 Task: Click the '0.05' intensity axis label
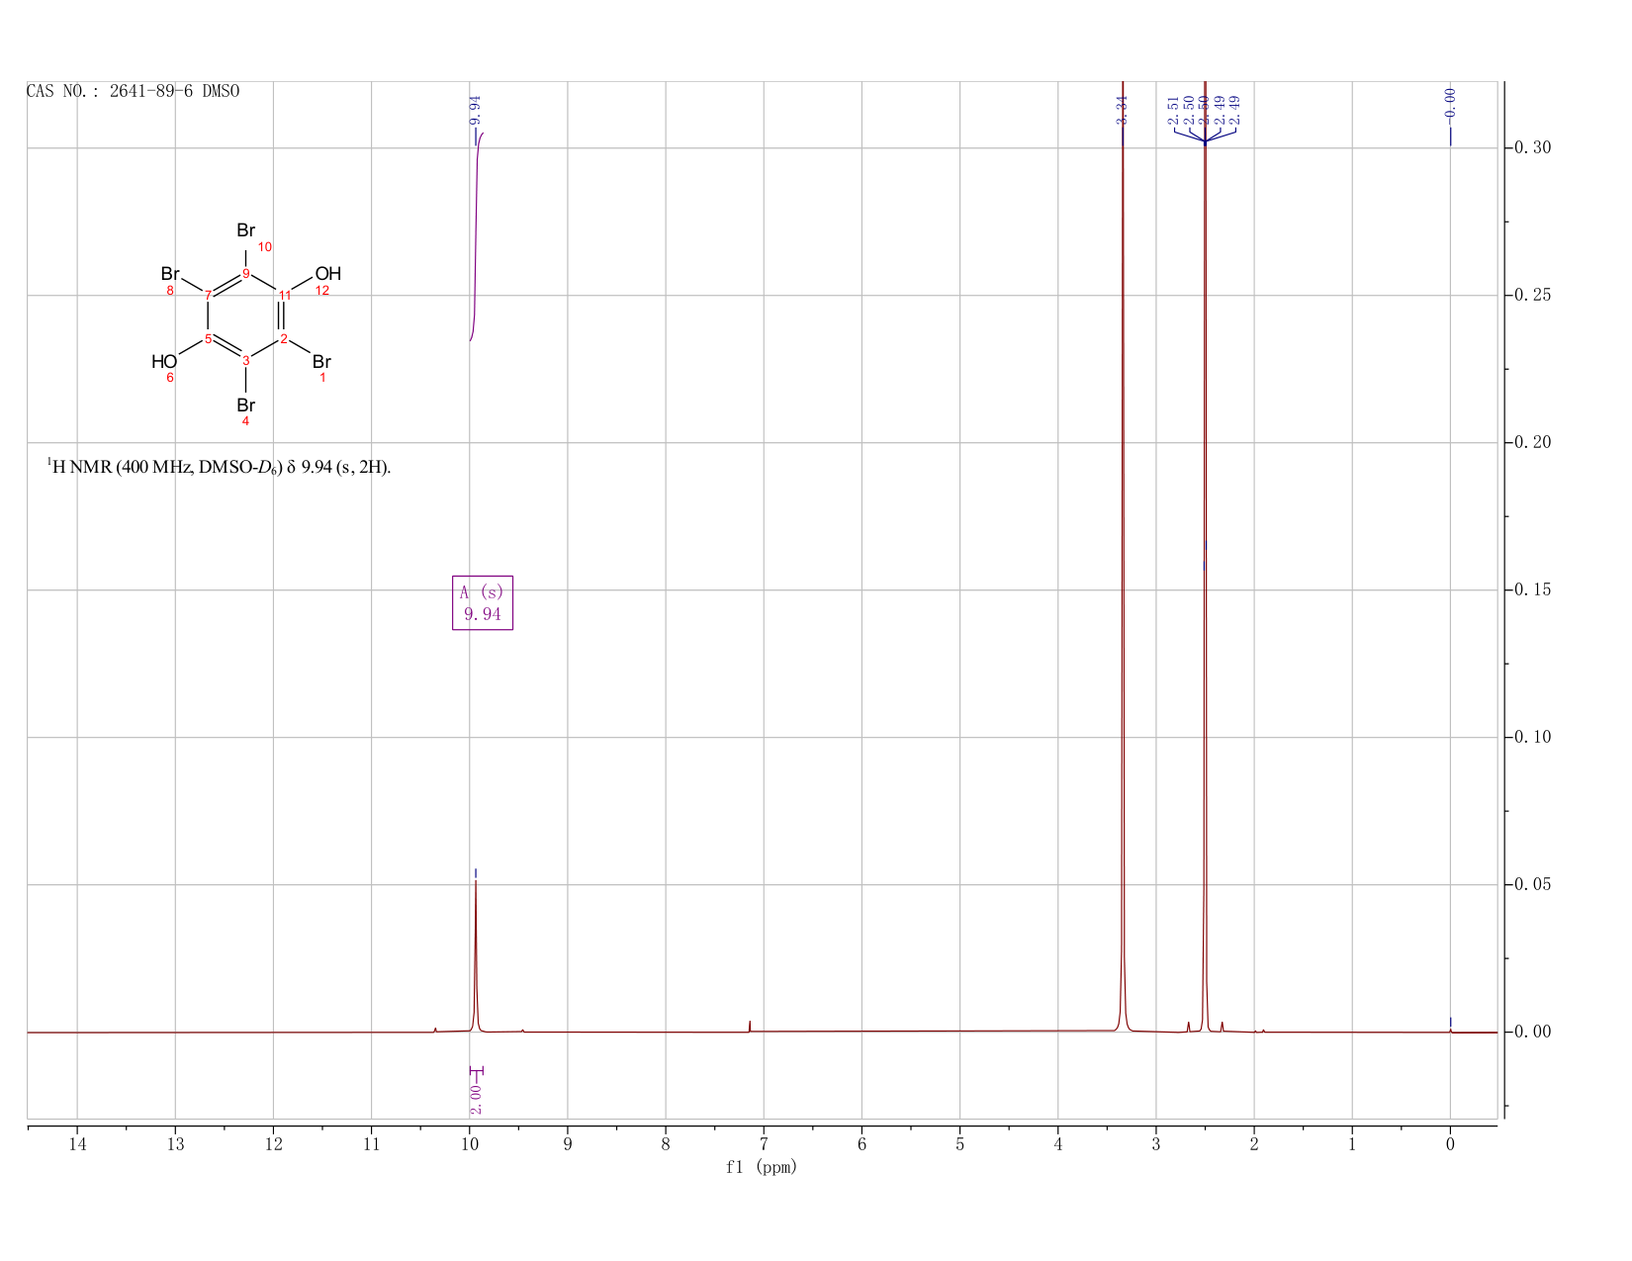click(1531, 884)
